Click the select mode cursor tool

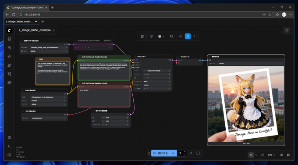pyautogui.click(x=251, y=155)
